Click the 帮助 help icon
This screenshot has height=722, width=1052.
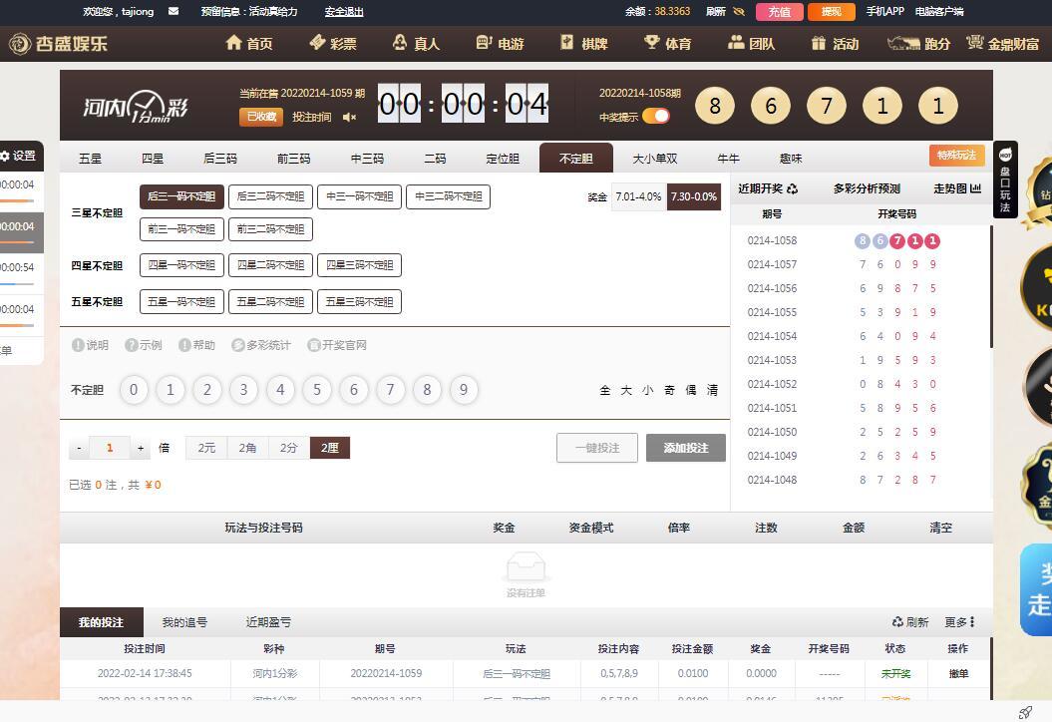coord(184,345)
